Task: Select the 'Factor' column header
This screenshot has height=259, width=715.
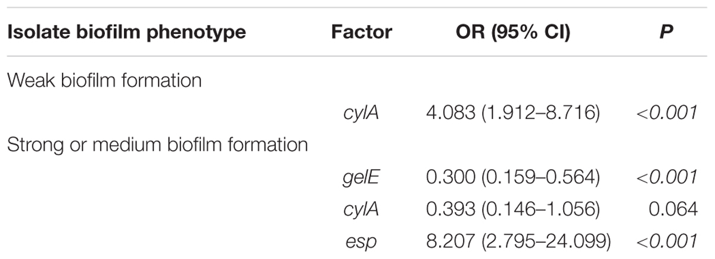Action: [x=362, y=32]
